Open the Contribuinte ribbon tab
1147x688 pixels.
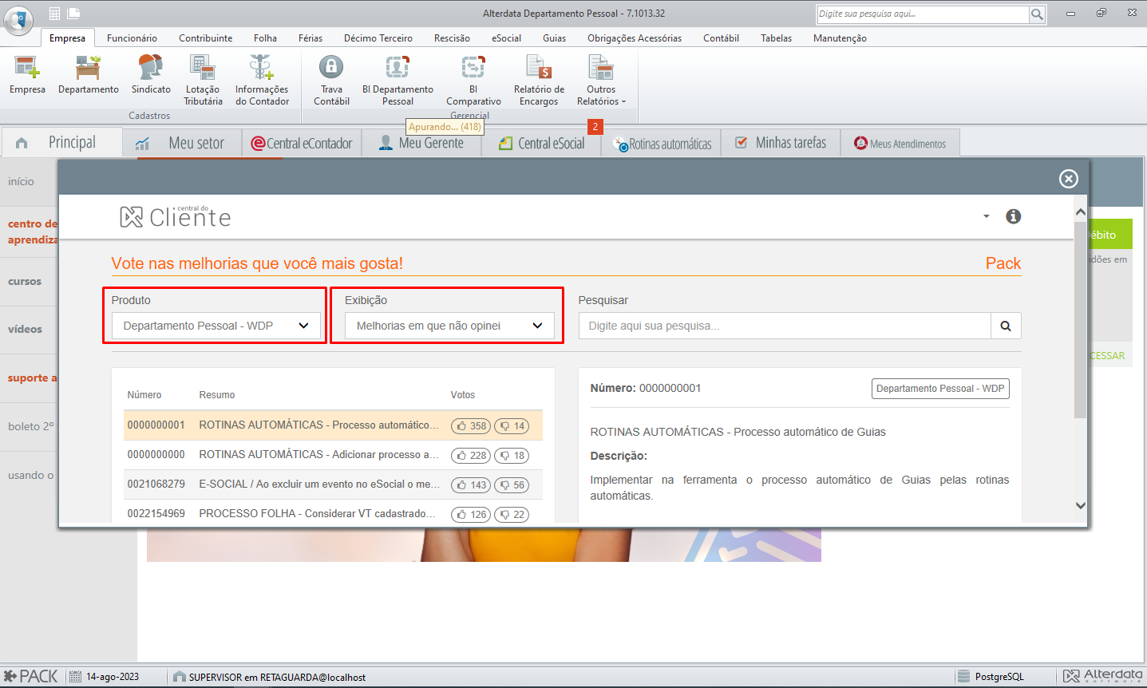tap(206, 38)
